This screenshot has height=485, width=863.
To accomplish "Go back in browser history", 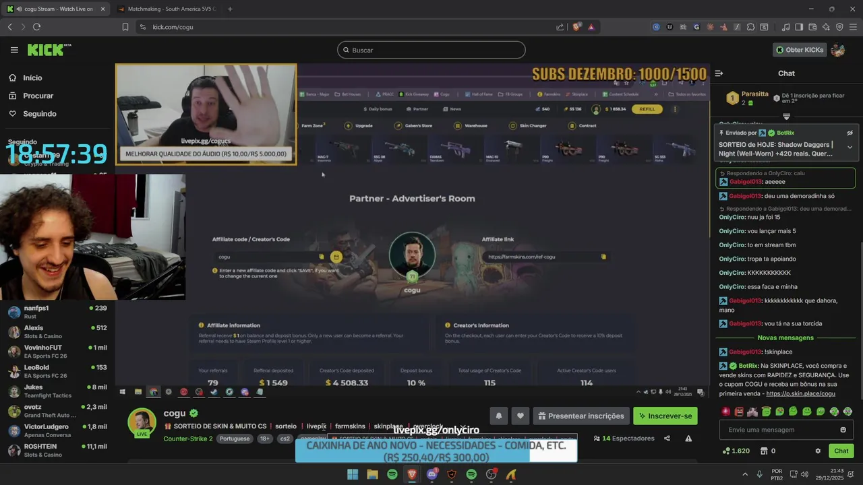I will pos(9,27).
